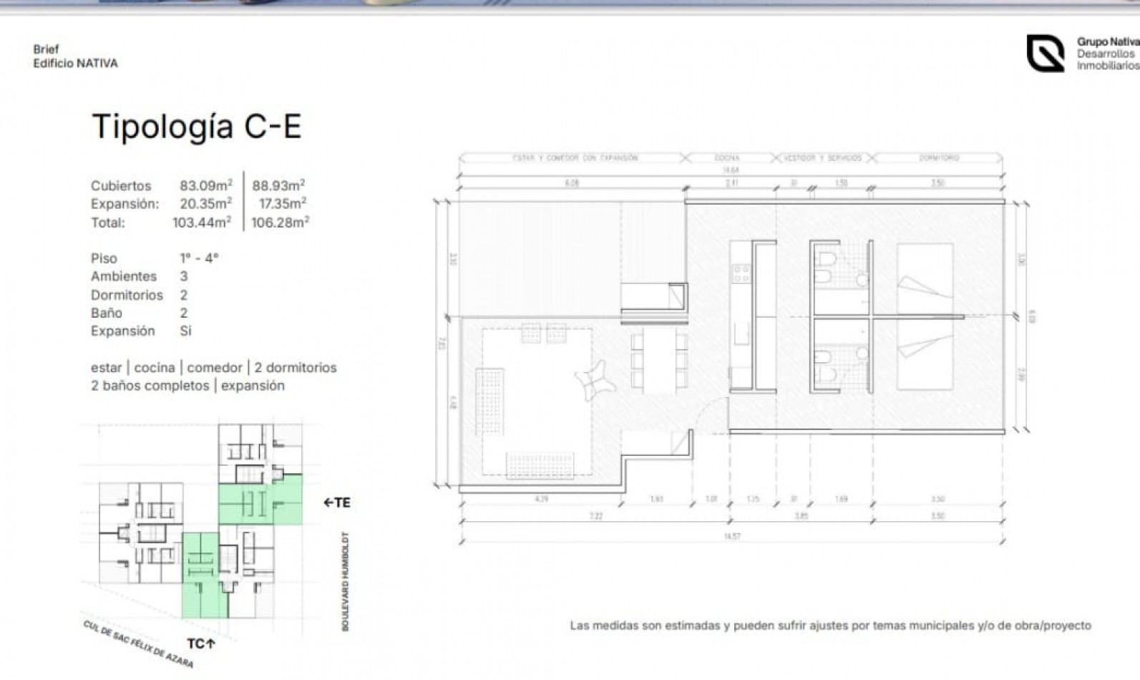Click the "Piso" label
This screenshot has width=1140, height=680.
pos(104,258)
